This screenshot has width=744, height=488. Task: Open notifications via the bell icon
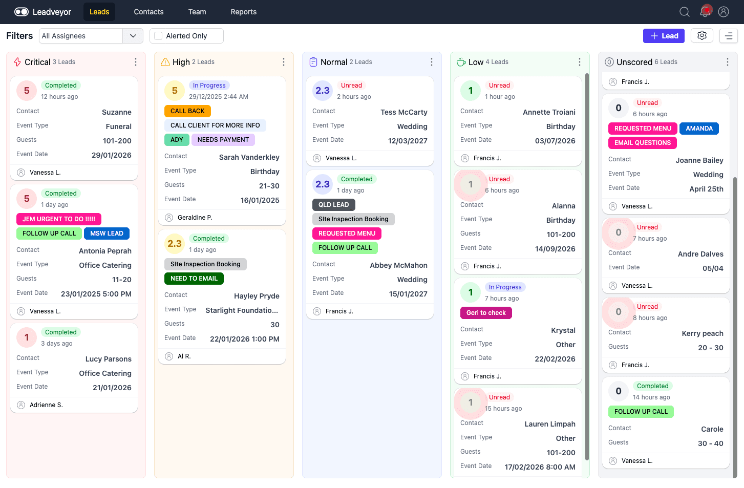[704, 11]
